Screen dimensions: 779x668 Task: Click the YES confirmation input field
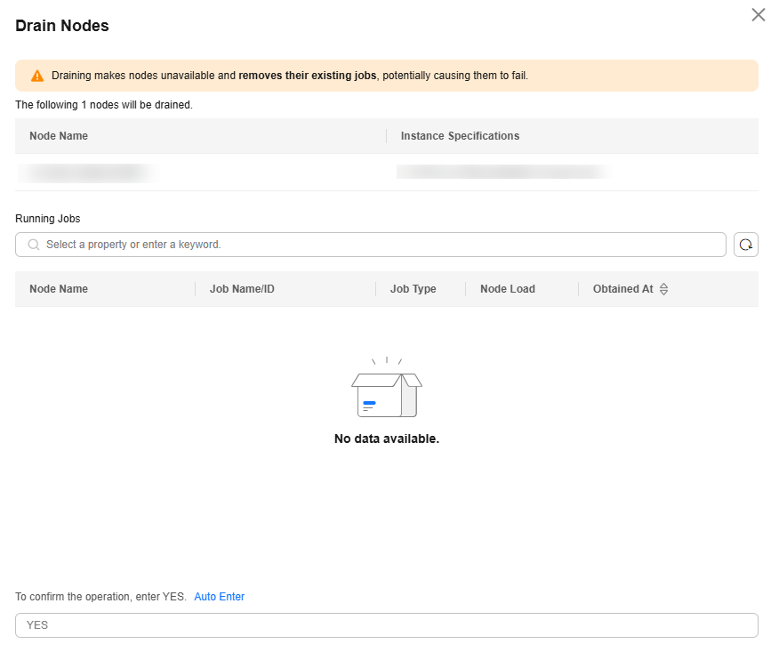coord(386,625)
